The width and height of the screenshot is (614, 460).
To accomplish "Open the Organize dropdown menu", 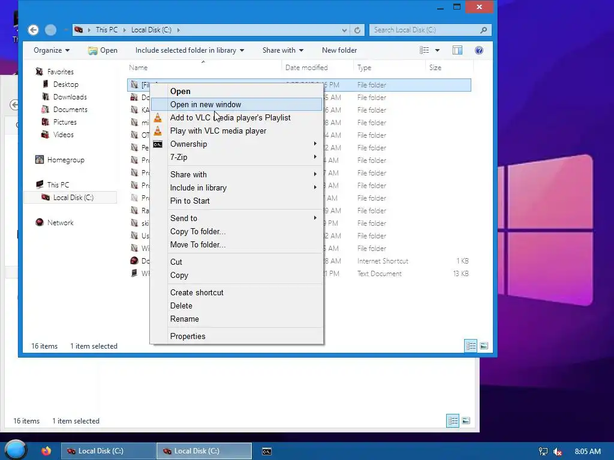I will (x=52, y=50).
